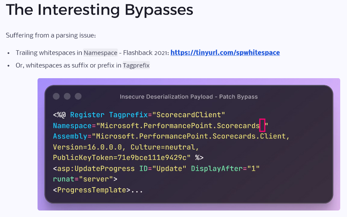347x217 pixels.
Task: Click the text "Suffering from a parsing issue:"
Action: pos(51,36)
